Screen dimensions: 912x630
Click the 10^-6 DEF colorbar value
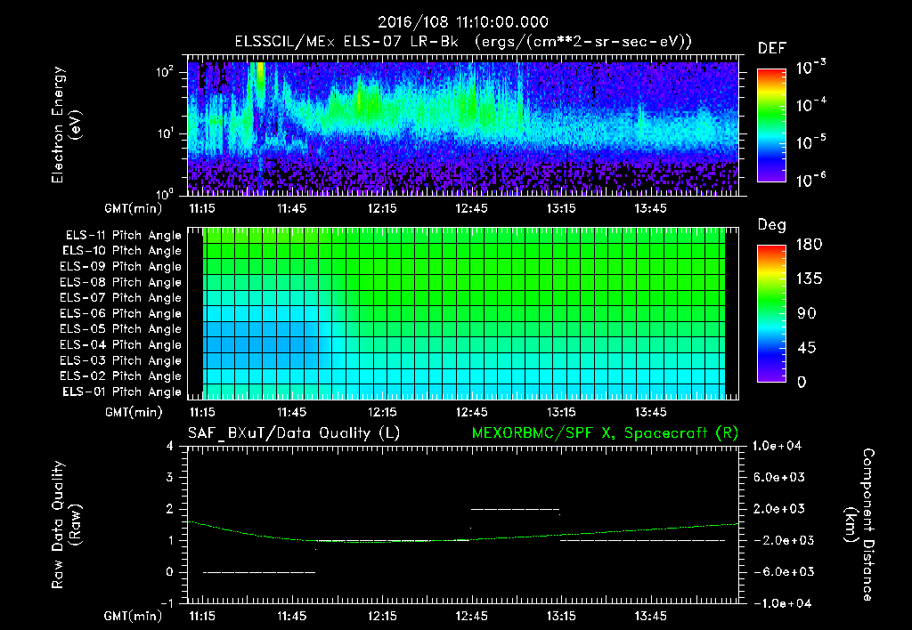pyautogui.click(x=810, y=180)
